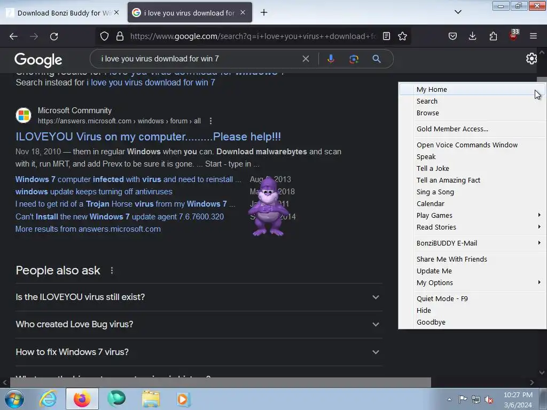This screenshot has width=547, height=410.
Task: Select Sing a Song menu entry
Action: 472,192
